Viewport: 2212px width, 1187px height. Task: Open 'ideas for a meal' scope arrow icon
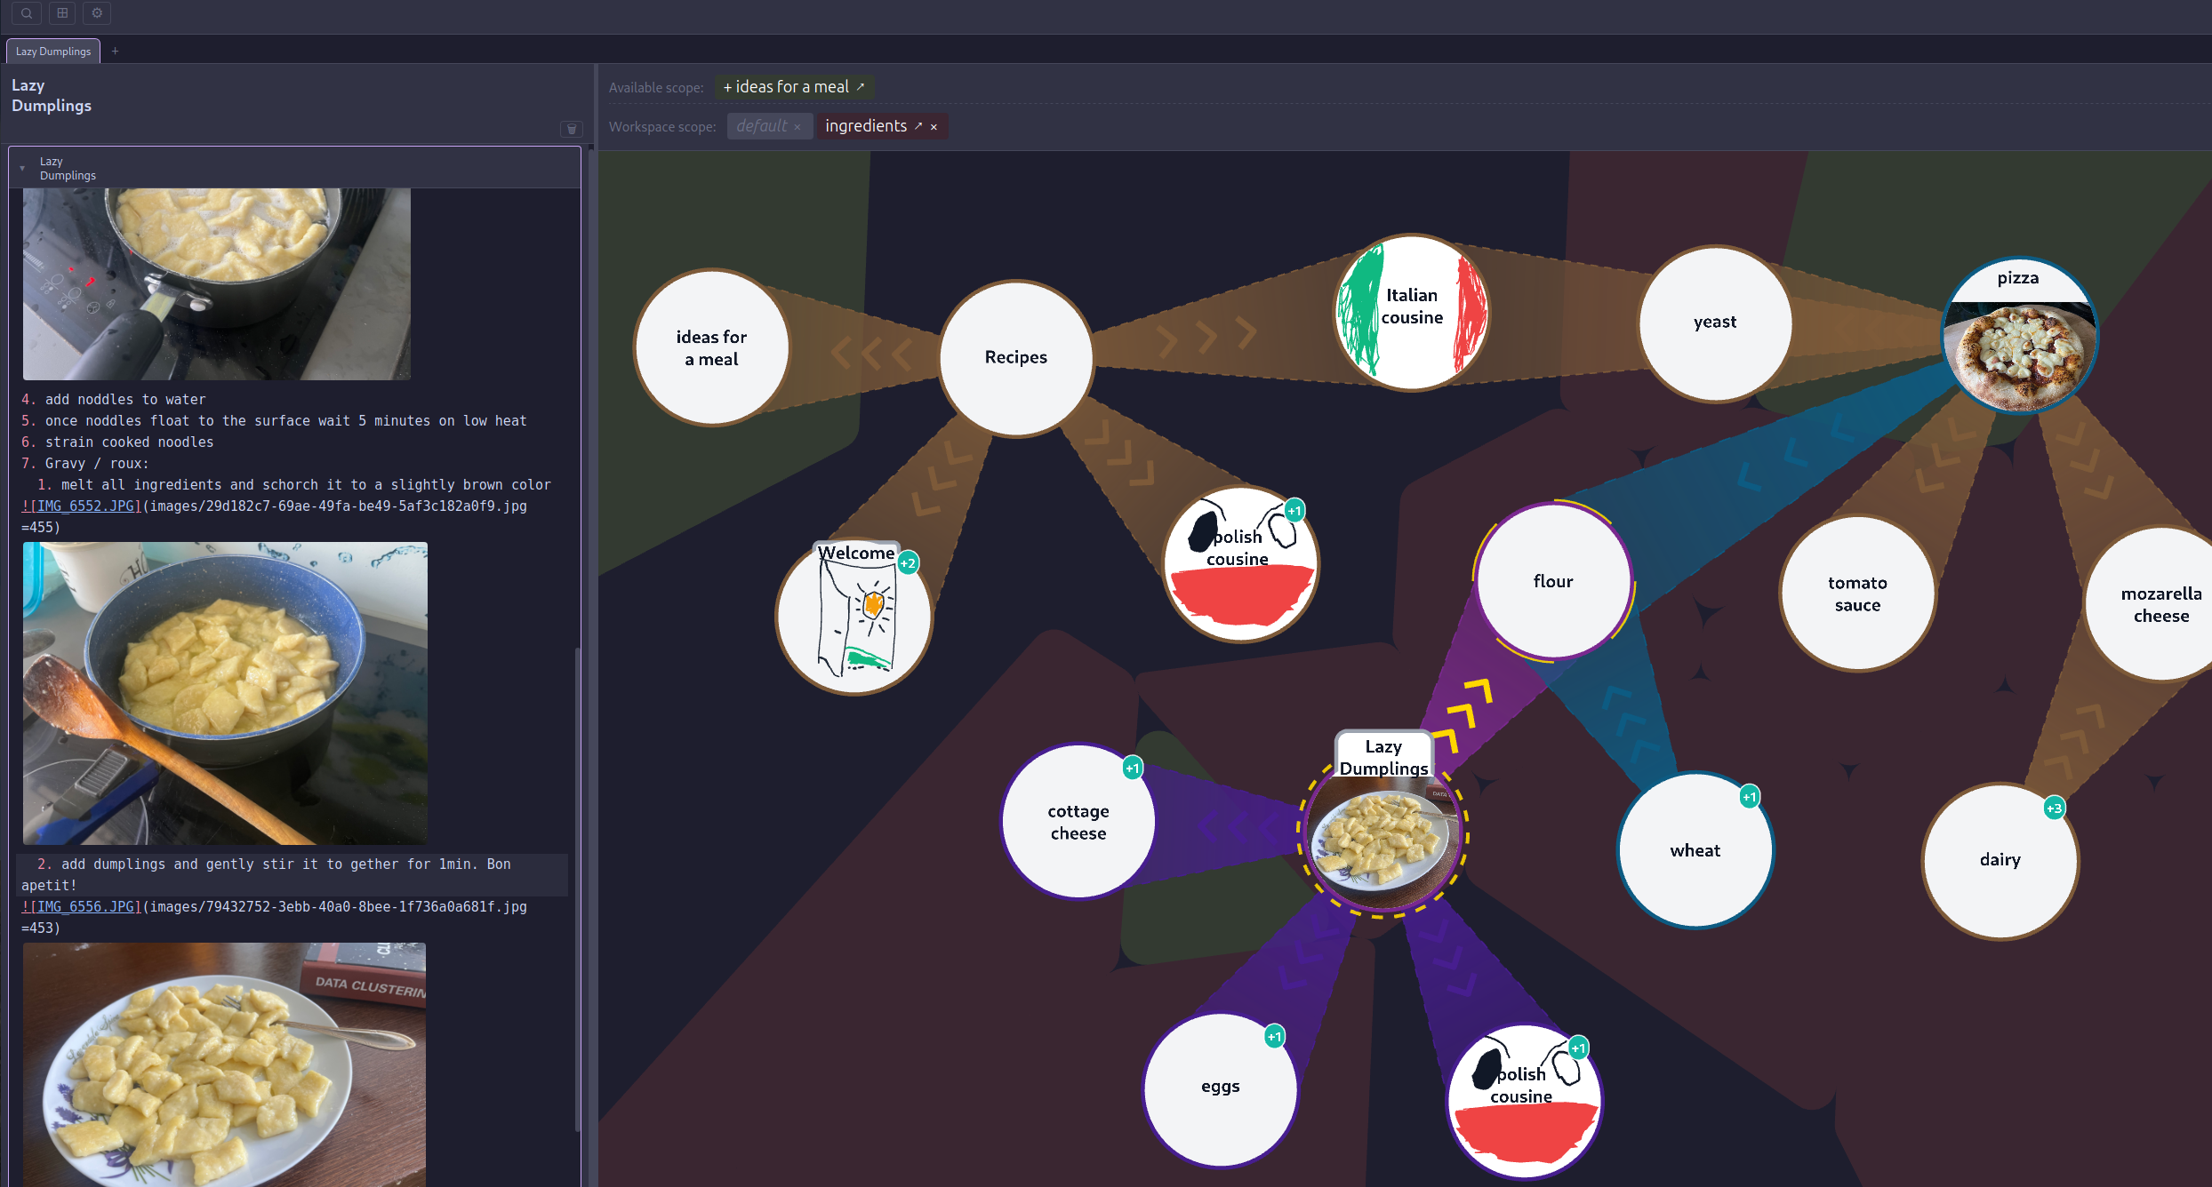point(861,87)
